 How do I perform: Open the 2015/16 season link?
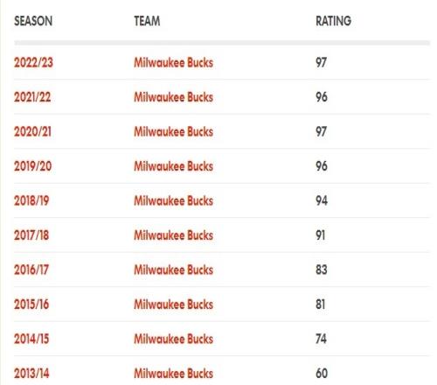(31, 304)
